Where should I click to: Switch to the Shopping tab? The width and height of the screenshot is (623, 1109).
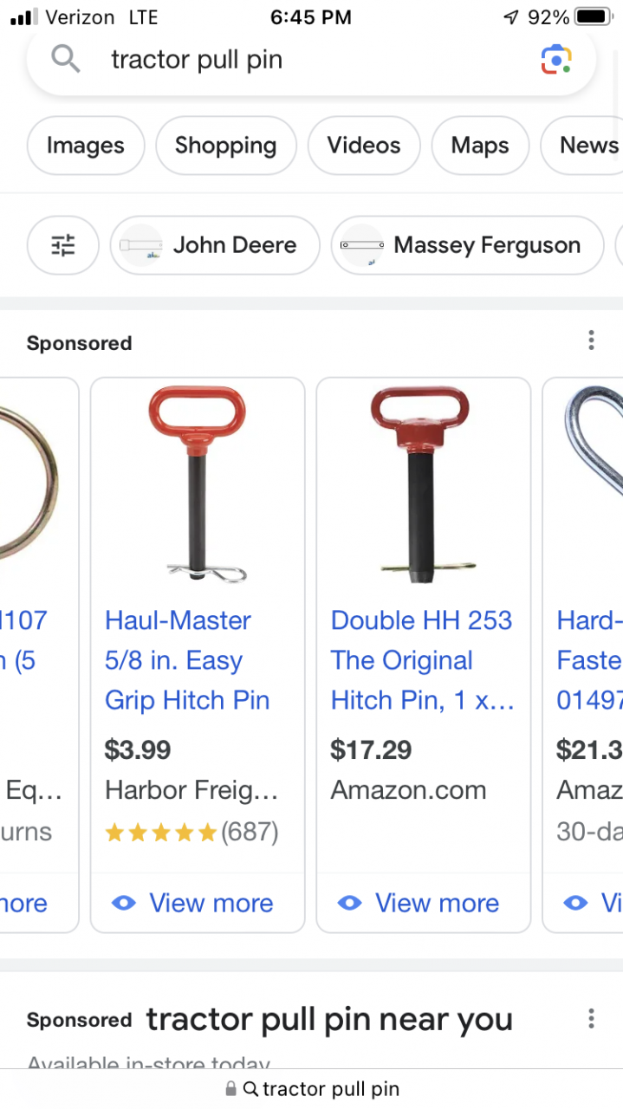pyautogui.click(x=226, y=146)
